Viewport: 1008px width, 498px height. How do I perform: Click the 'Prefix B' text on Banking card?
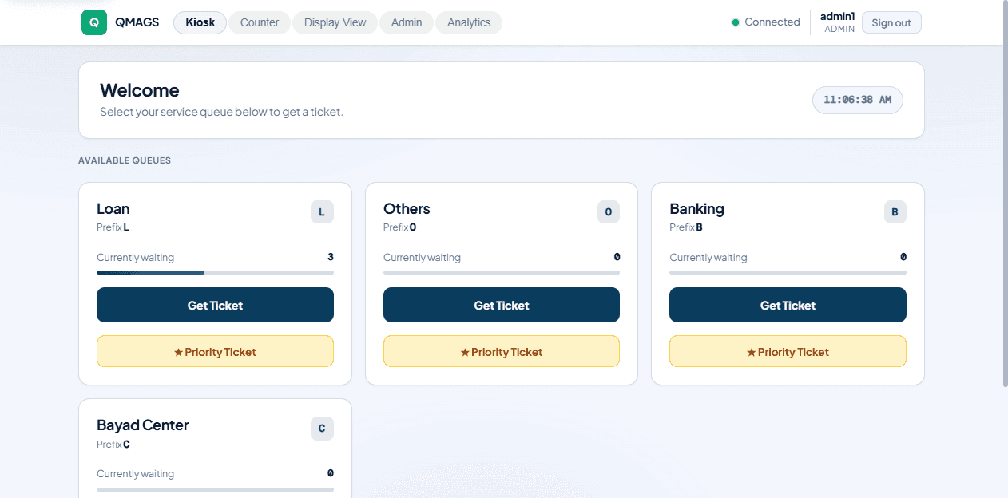tap(686, 227)
